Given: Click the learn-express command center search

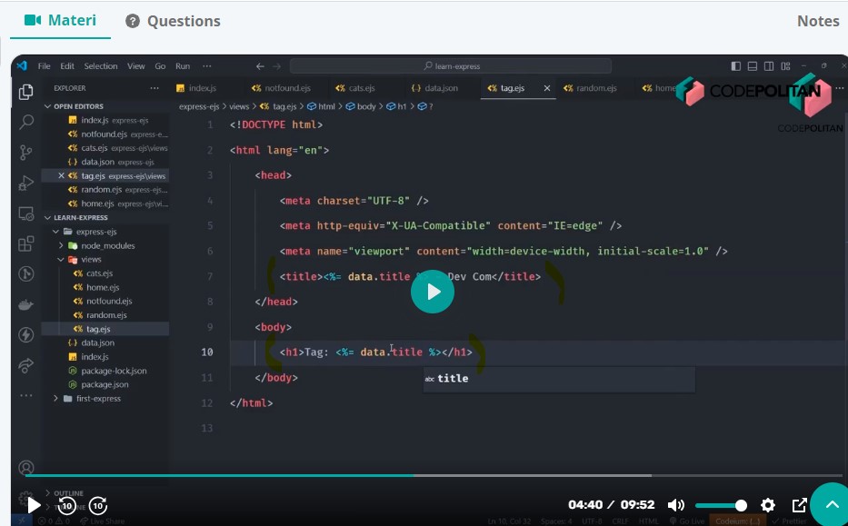Looking at the screenshot, I should pyautogui.click(x=451, y=66).
